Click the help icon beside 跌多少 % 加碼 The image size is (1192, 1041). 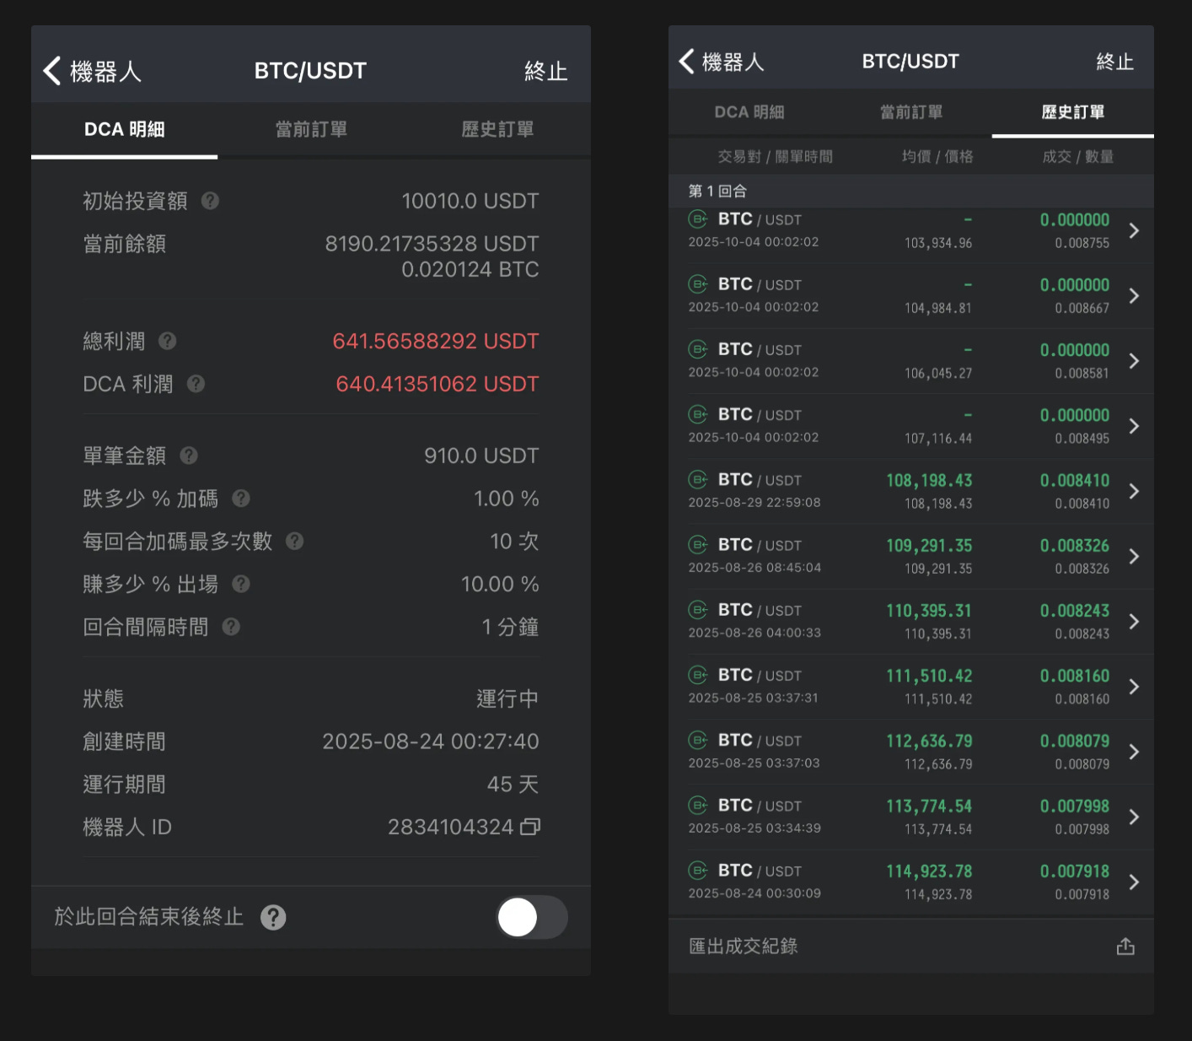click(240, 499)
